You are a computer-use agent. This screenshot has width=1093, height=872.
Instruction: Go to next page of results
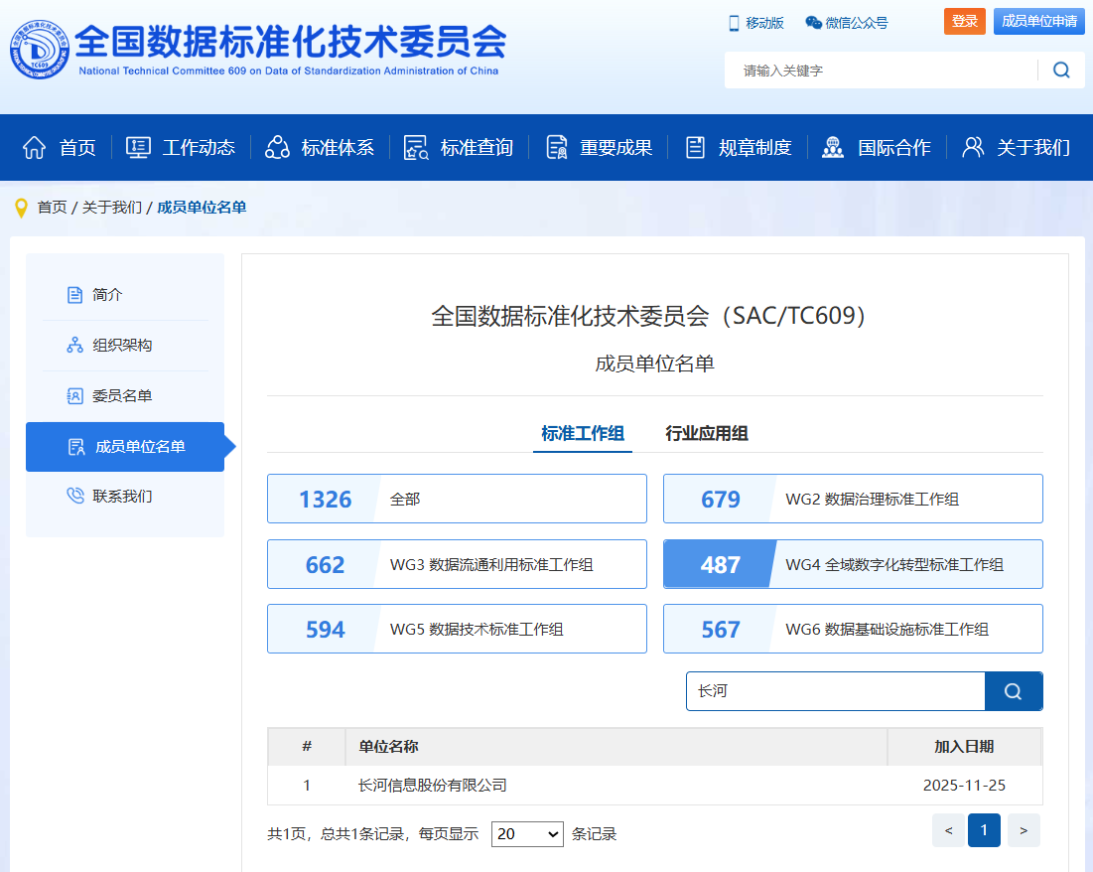point(1024,830)
